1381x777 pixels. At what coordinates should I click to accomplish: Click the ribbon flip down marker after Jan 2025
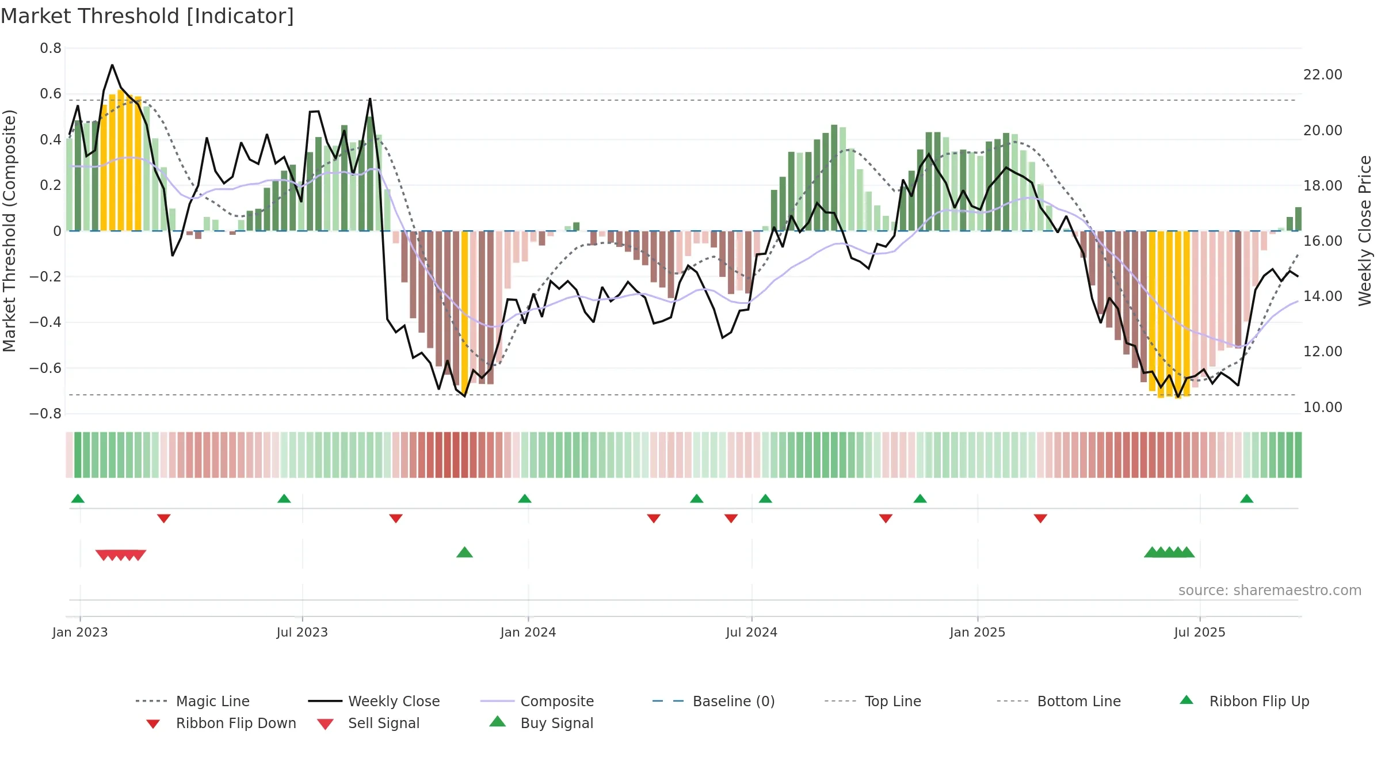click(x=1040, y=519)
